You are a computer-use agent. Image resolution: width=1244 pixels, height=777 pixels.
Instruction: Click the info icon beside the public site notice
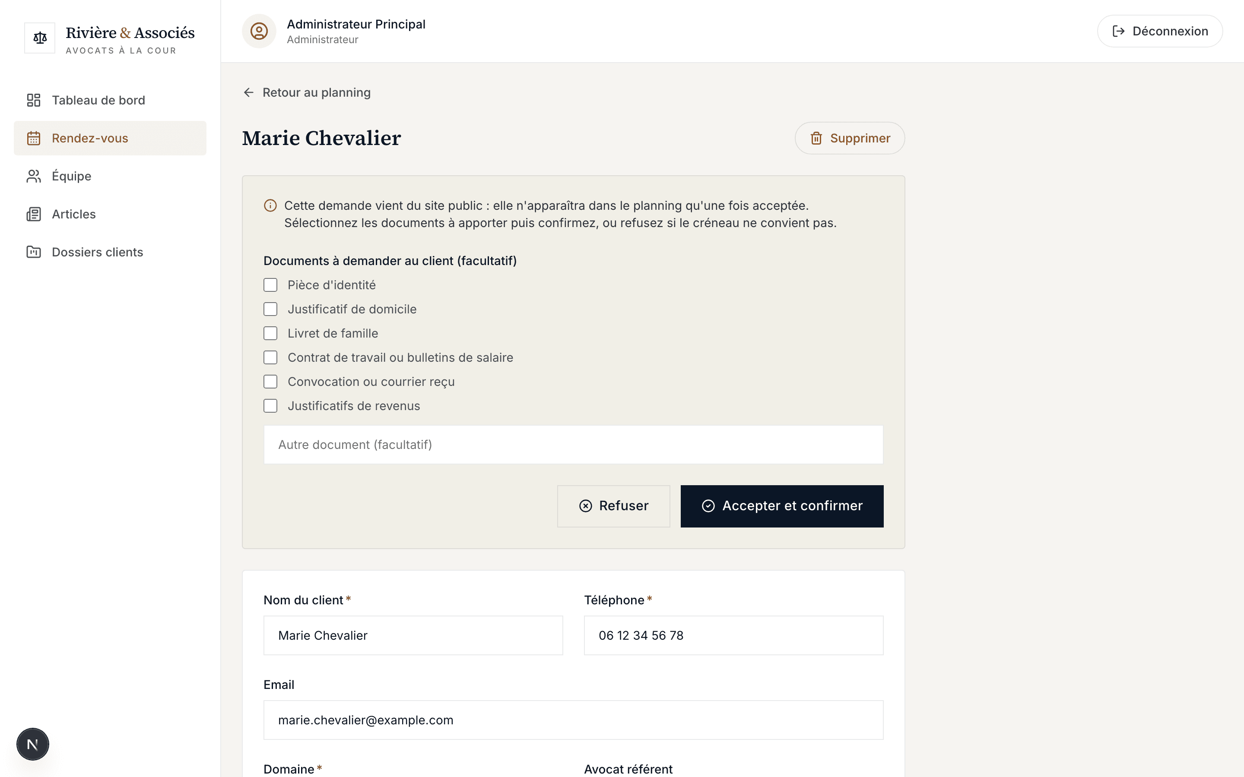point(270,205)
